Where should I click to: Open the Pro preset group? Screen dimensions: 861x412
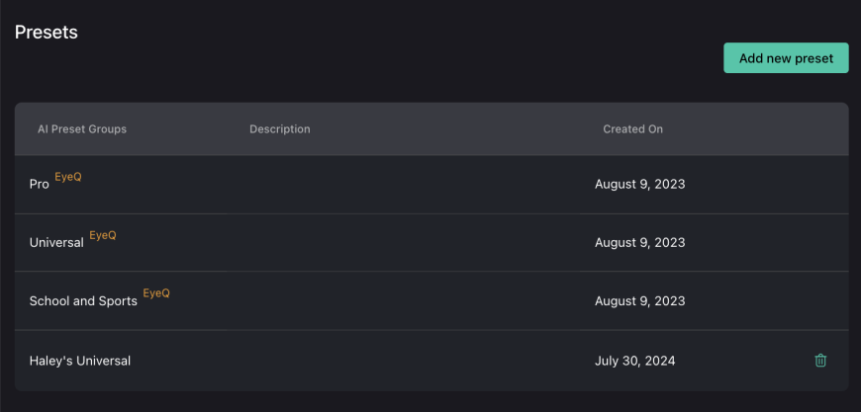click(x=39, y=185)
